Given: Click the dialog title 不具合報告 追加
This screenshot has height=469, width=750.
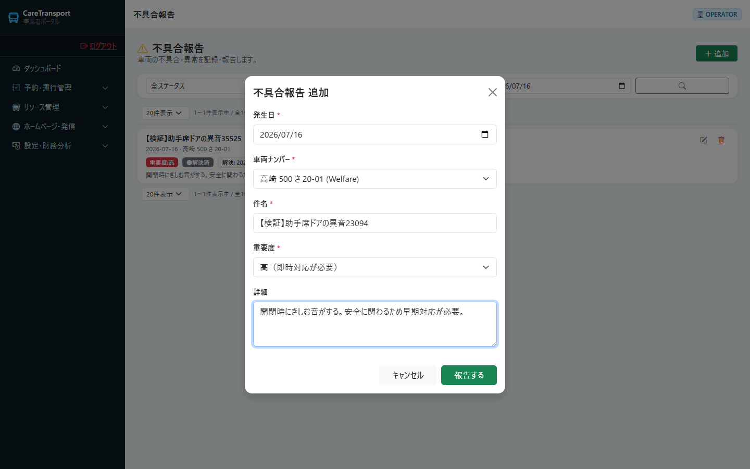Looking at the screenshot, I should pos(291,93).
